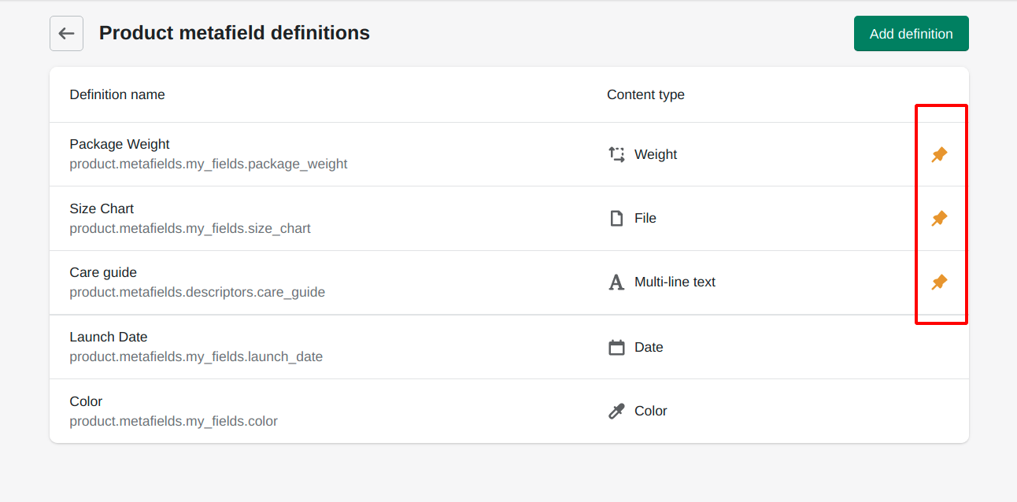The image size is (1017, 502).
Task: Open the Launch Date definition
Action: pos(109,337)
